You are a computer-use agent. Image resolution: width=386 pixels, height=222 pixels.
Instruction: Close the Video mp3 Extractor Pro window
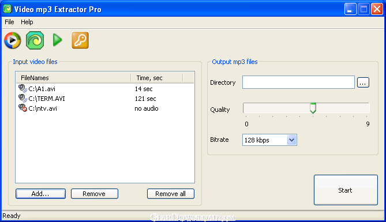(377, 9)
